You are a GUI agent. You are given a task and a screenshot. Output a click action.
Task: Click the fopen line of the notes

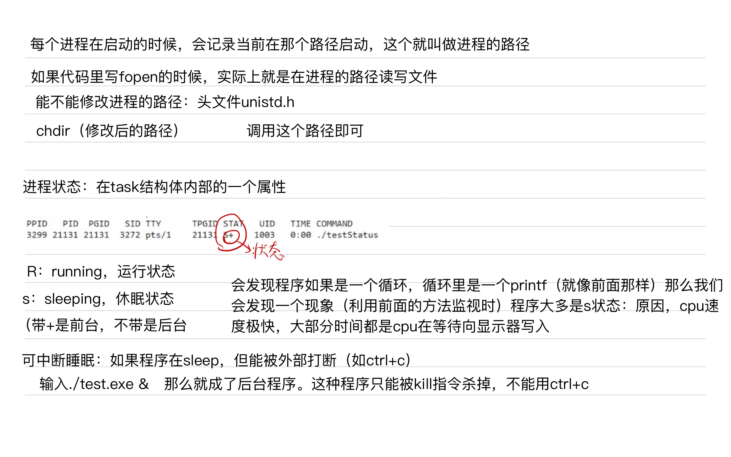click(233, 77)
